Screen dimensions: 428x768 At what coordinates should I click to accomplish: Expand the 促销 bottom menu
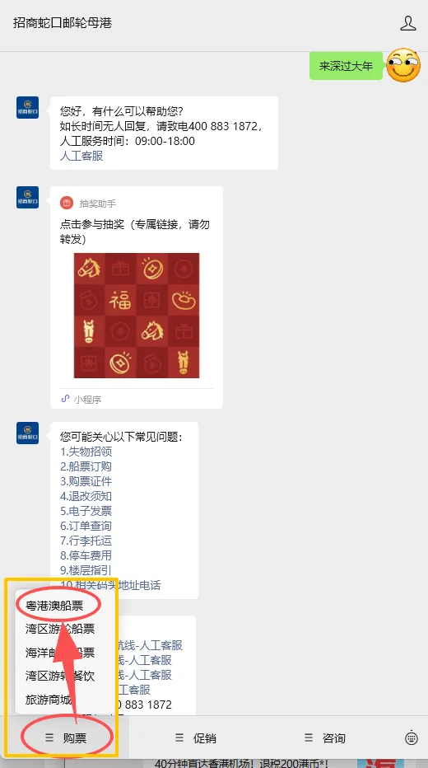pos(196,738)
